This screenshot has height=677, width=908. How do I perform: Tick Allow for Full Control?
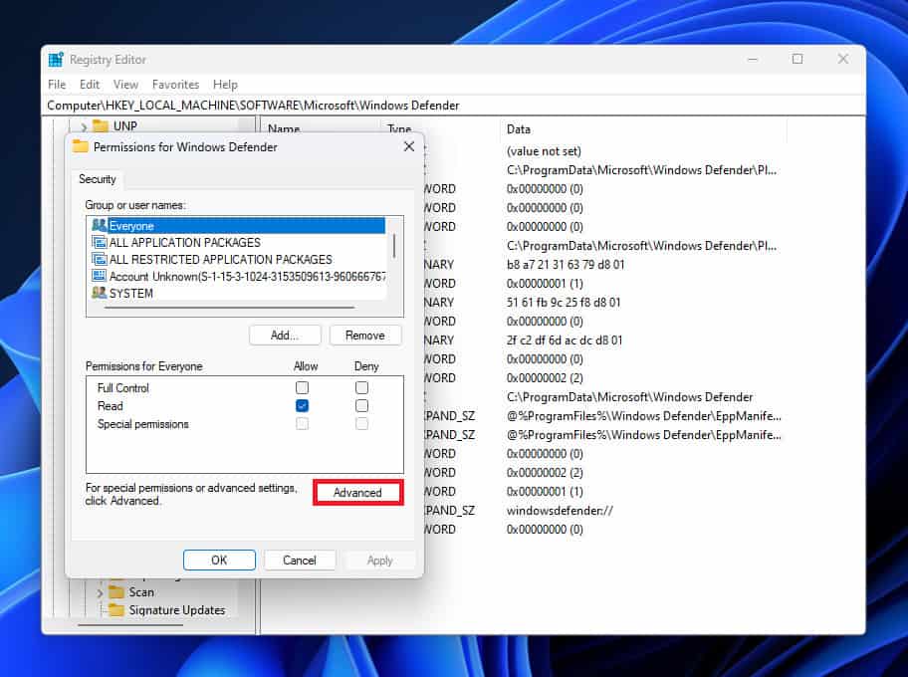(x=302, y=387)
